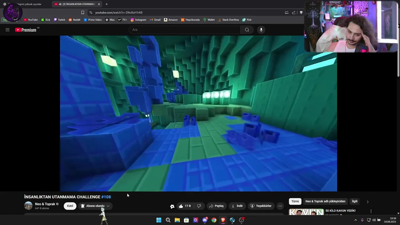Viewport: 400px width, 225px height.
Task: Focus the 'Ara' search field
Action: (x=184, y=30)
